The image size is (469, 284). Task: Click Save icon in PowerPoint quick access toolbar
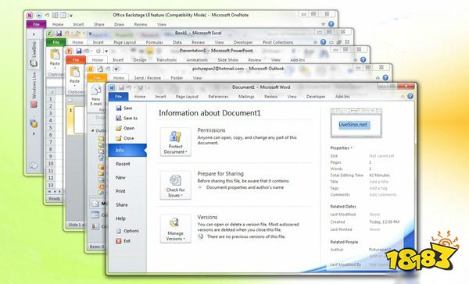tap(79, 51)
